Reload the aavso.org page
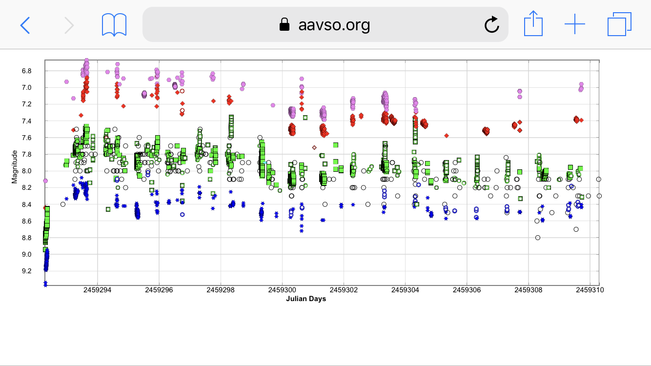Image resolution: width=651 pixels, height=366 pixels. pos(491,24)
